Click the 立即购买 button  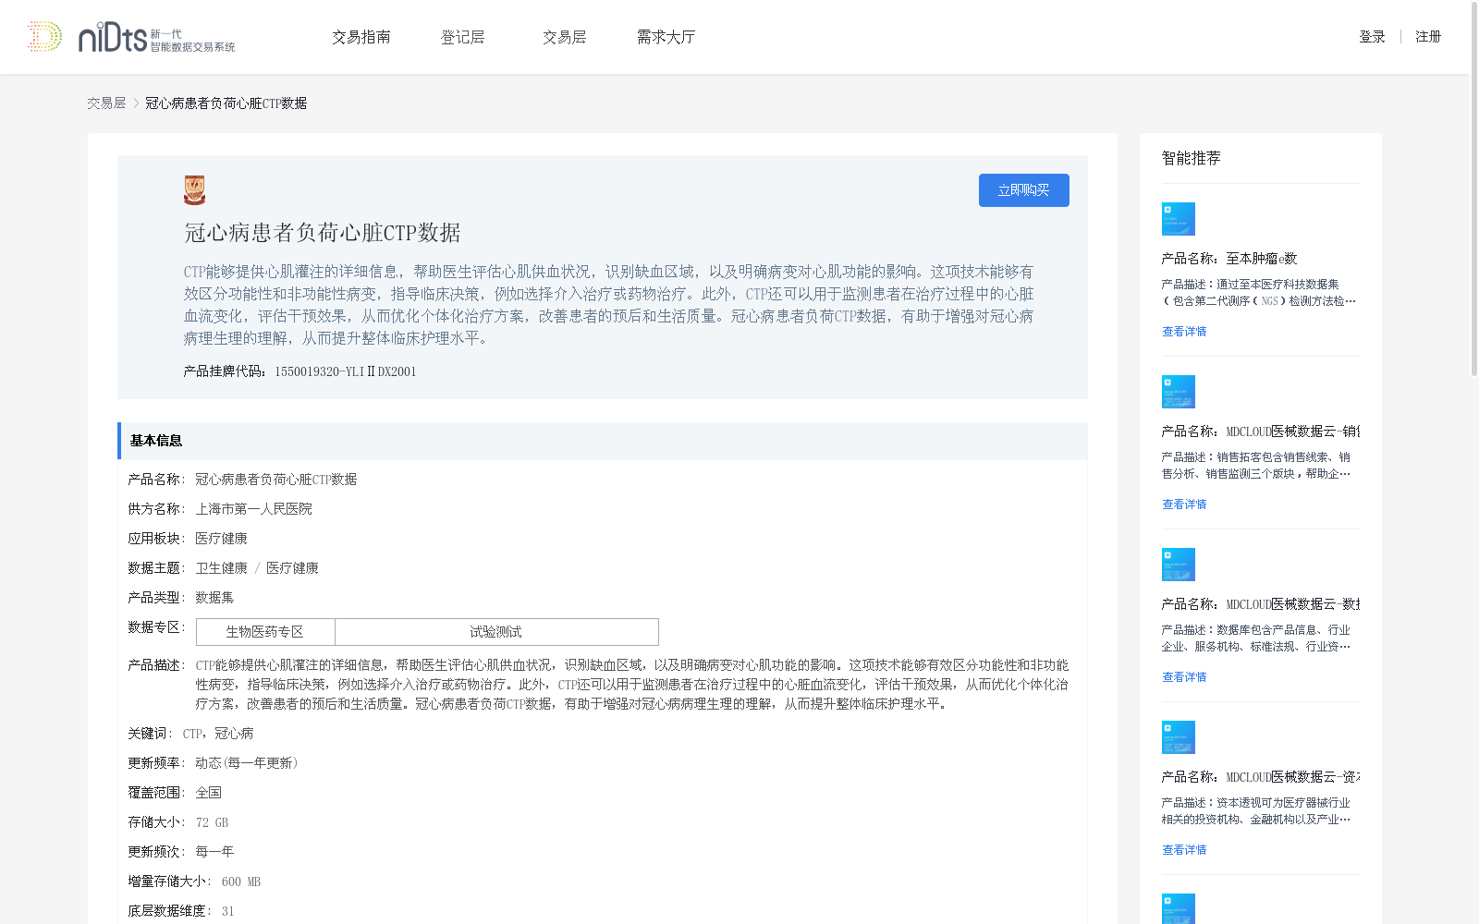[x=1024, y=190]
